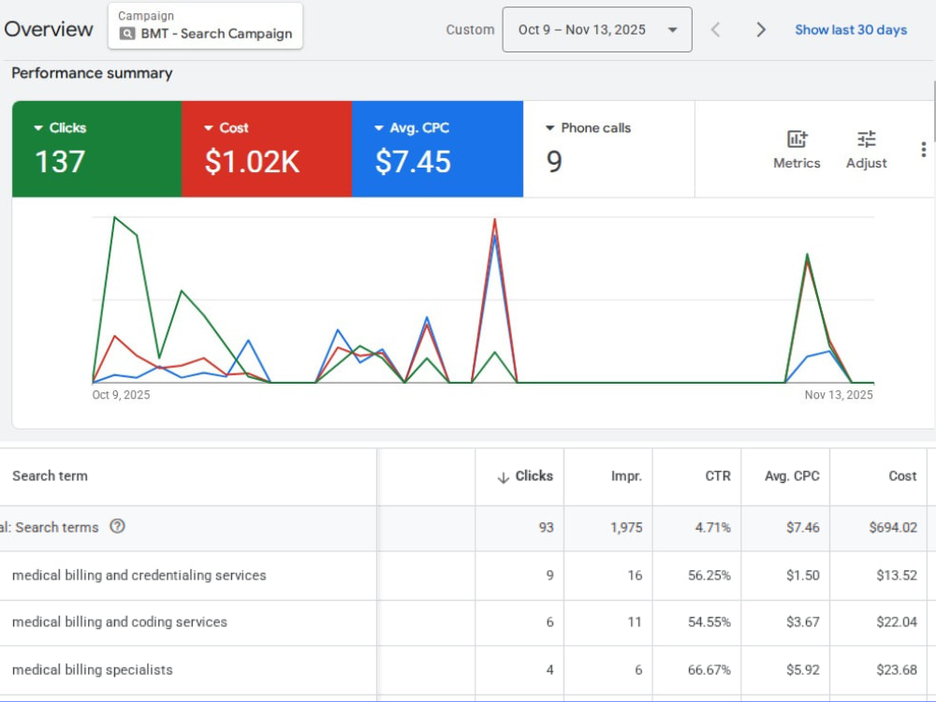The height and width of the screenshot is (702, 936).
Task: Open the Metrics chart icon
Action: tap(797, 139)
